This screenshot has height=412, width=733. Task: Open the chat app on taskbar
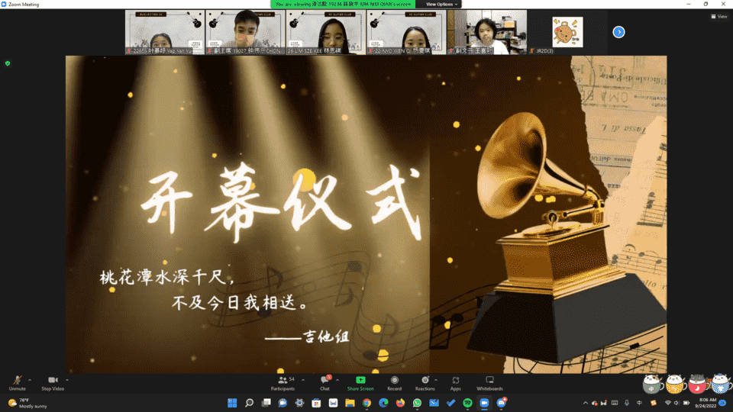[283, 403]
